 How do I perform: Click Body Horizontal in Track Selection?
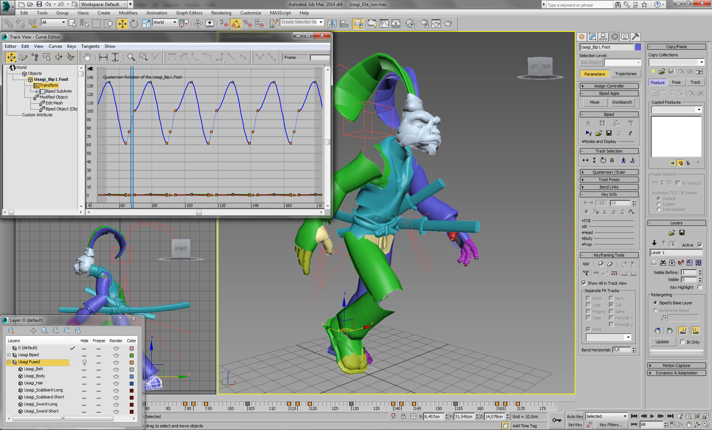[586, 161]
